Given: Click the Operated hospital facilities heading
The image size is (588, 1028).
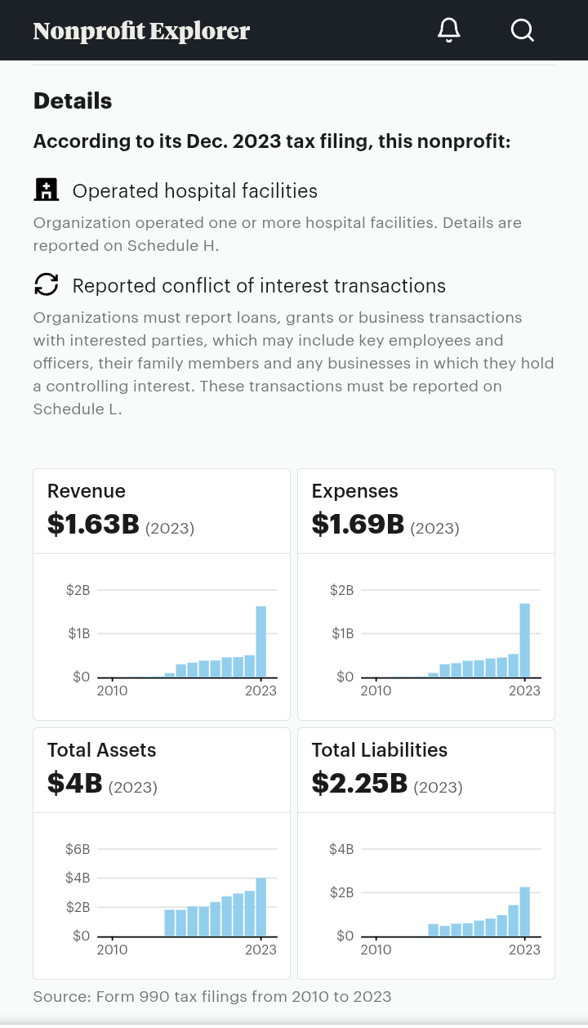Looking at the screenshot, I should point(194,191).
